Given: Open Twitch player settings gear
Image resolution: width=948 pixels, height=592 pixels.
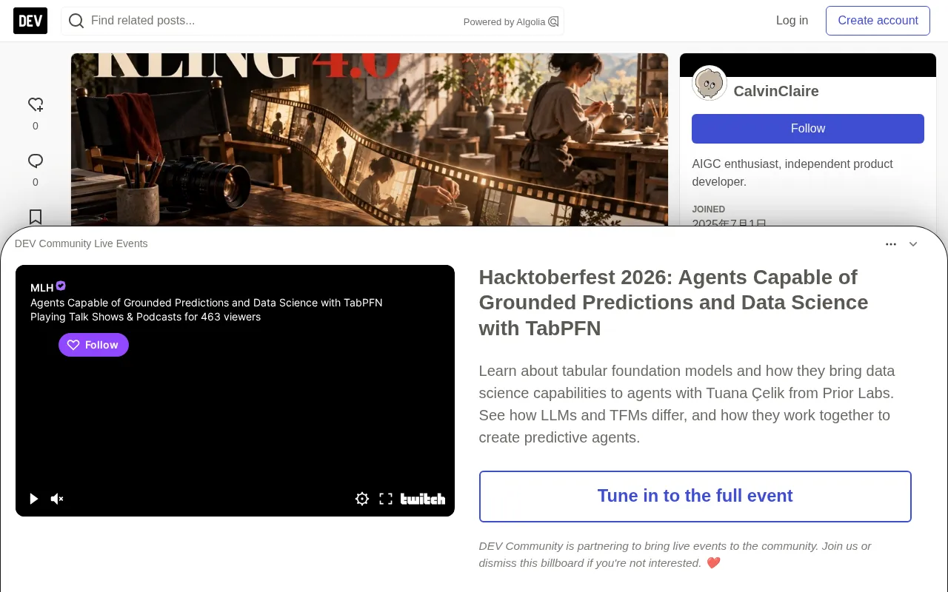Looking at the screenshot, I should pyautogui.click(x=362, y=499).
